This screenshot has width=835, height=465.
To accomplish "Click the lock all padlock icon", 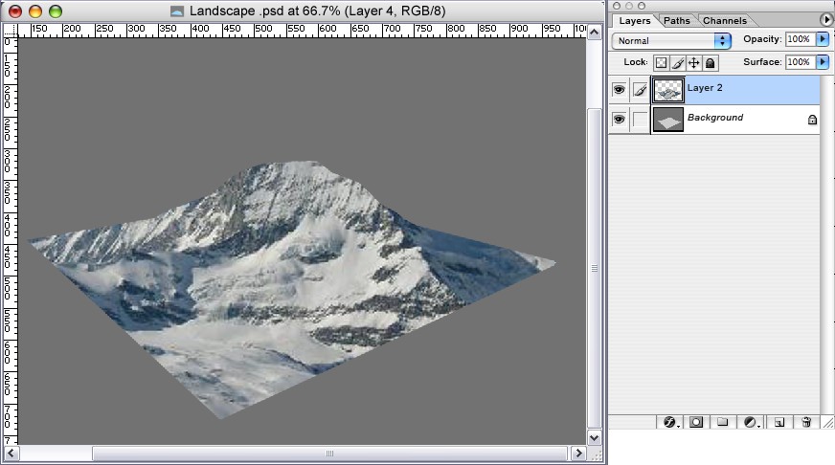I will click(711, 63).
